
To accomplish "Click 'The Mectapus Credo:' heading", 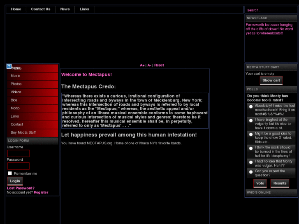I will click(88, 87).
